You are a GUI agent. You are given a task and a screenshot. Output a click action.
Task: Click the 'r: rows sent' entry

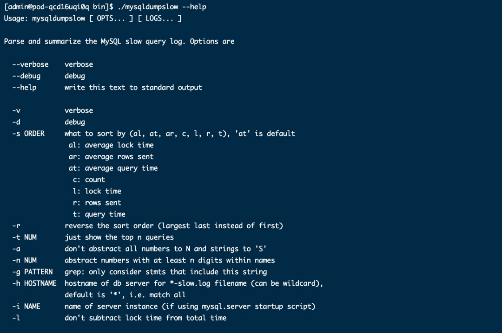[97, 203]
